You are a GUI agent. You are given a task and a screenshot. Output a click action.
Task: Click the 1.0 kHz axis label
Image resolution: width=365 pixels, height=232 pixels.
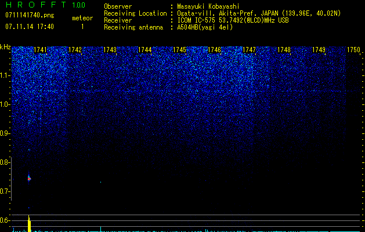coord(5,104)
